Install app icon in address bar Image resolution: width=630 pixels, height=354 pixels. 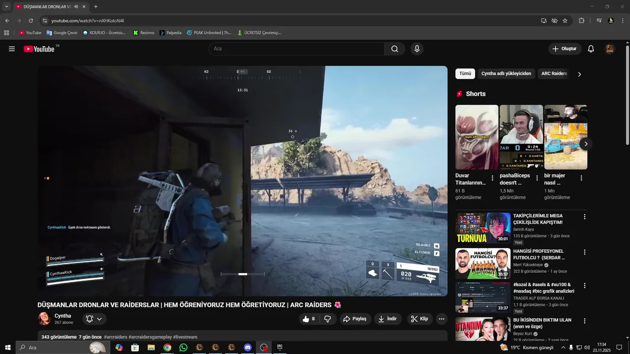coord(544,21)
